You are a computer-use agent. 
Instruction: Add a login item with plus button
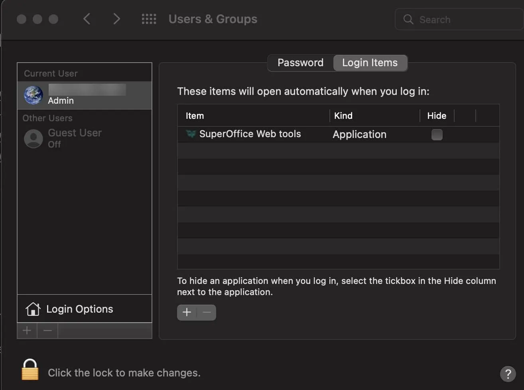(x=187, y=312)
